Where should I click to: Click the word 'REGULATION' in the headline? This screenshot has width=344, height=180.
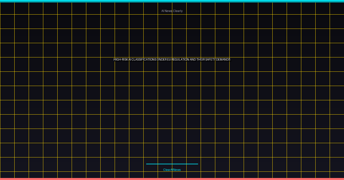[x=180, y=59]
